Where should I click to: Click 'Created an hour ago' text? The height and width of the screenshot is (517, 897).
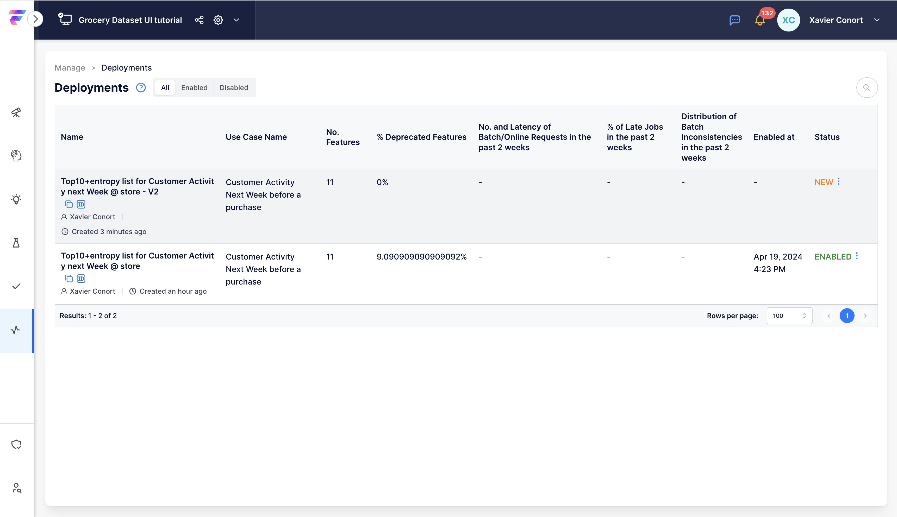click(173, 291)
